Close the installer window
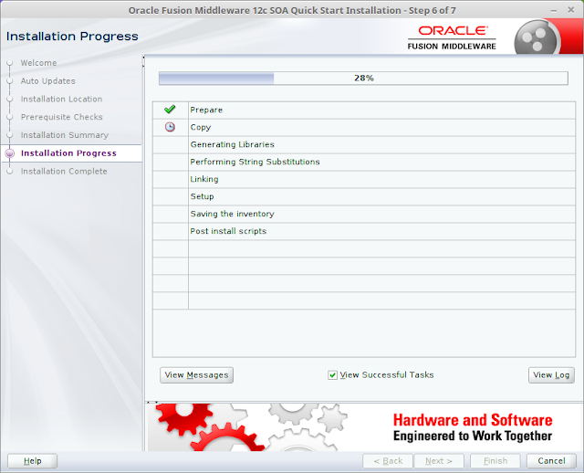 [570, 10]
